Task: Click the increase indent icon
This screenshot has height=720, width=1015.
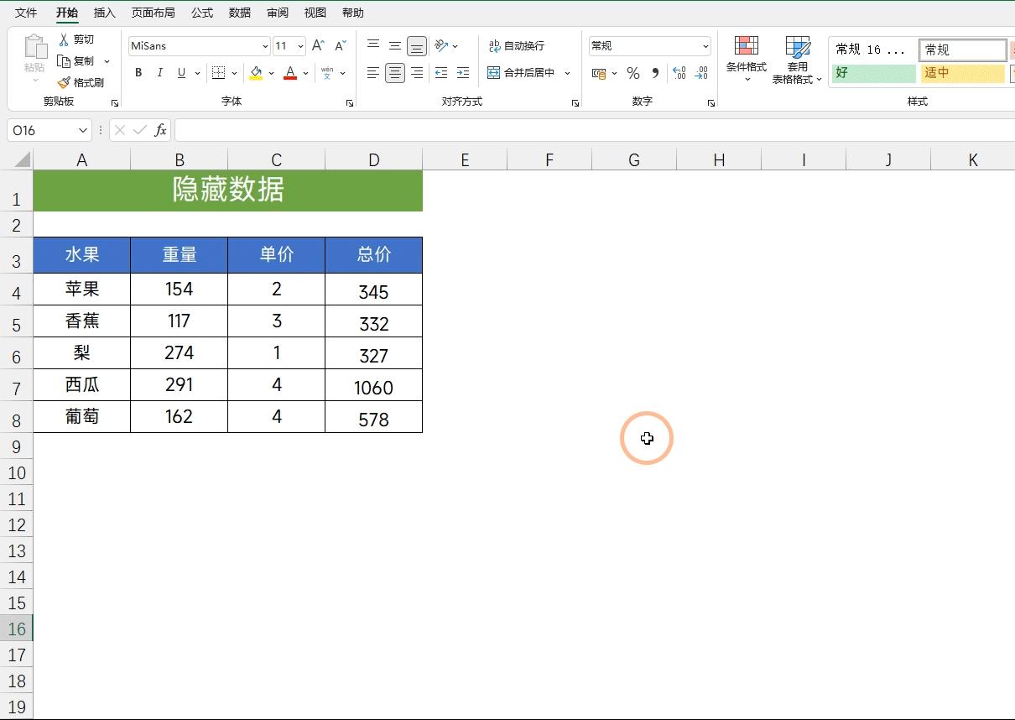Action: [463, 73]
